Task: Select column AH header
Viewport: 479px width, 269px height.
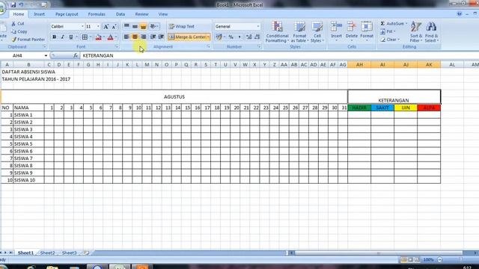Action: [359, 65]
